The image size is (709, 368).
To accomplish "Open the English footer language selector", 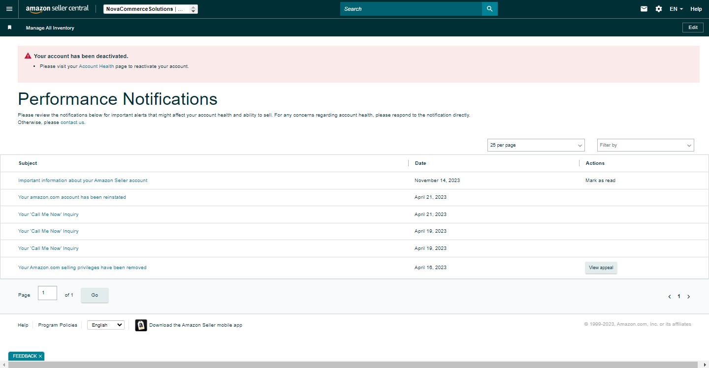I will pyautogui.click(x=106, y=325).
